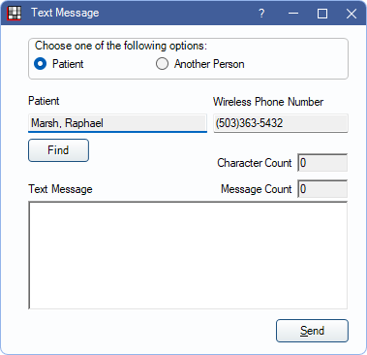Viewport: 367px width, 355px height.
Task: Click the 'Another Person' label text
Action: [x=209, y=64]
